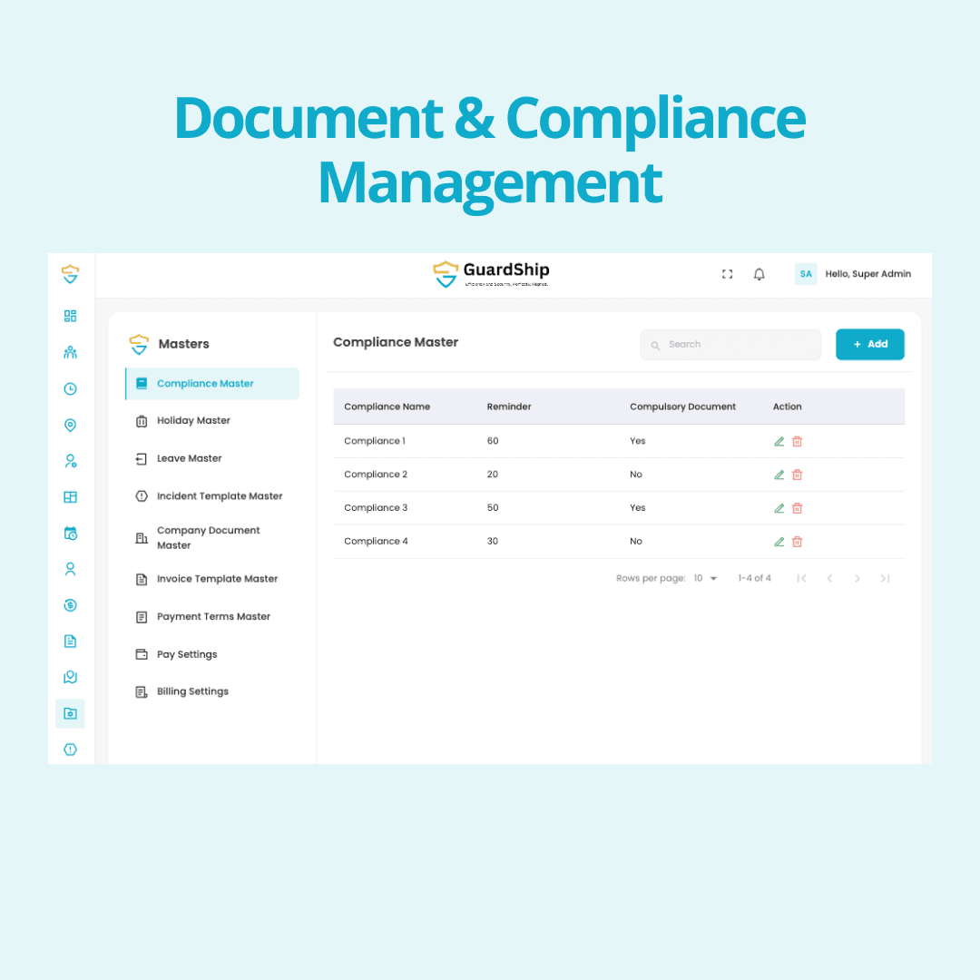The image size is (980, 980).
Task: Click the reminder value 20
Action: [493, 475]
